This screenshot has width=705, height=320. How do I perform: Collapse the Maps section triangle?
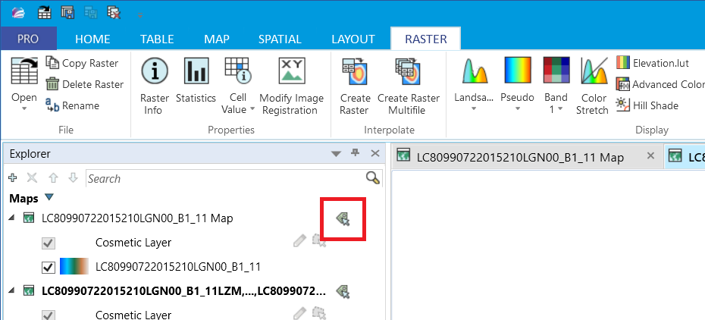coord(49,198)
